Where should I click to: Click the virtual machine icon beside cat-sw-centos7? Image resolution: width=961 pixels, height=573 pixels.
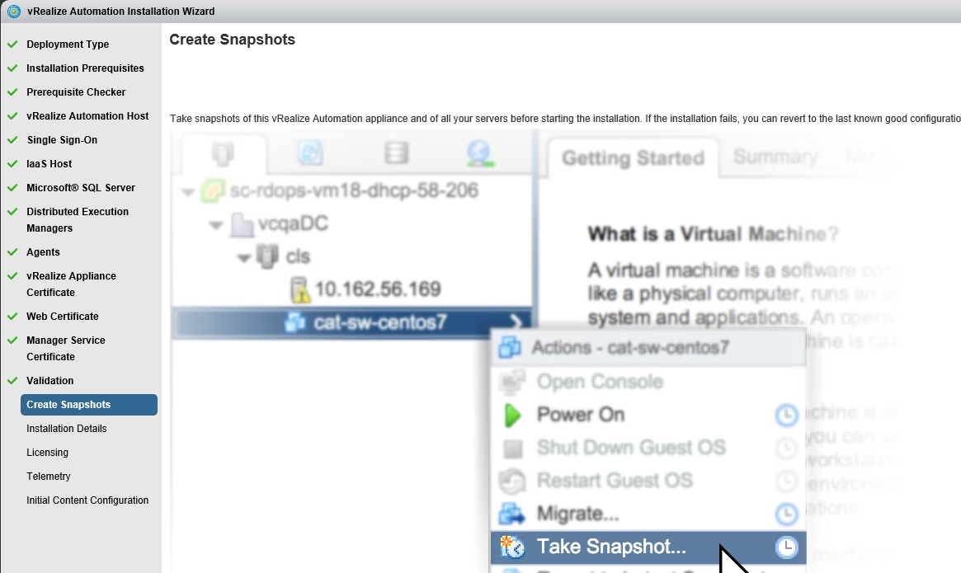pyautogui.click(x=295, y=322)
